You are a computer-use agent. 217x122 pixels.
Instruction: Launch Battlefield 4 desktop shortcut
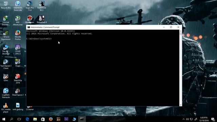[x=42, y=19]
